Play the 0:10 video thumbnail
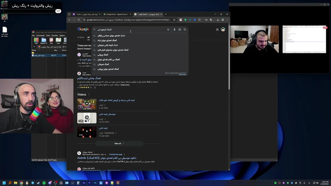 click(x=87, y=132)
